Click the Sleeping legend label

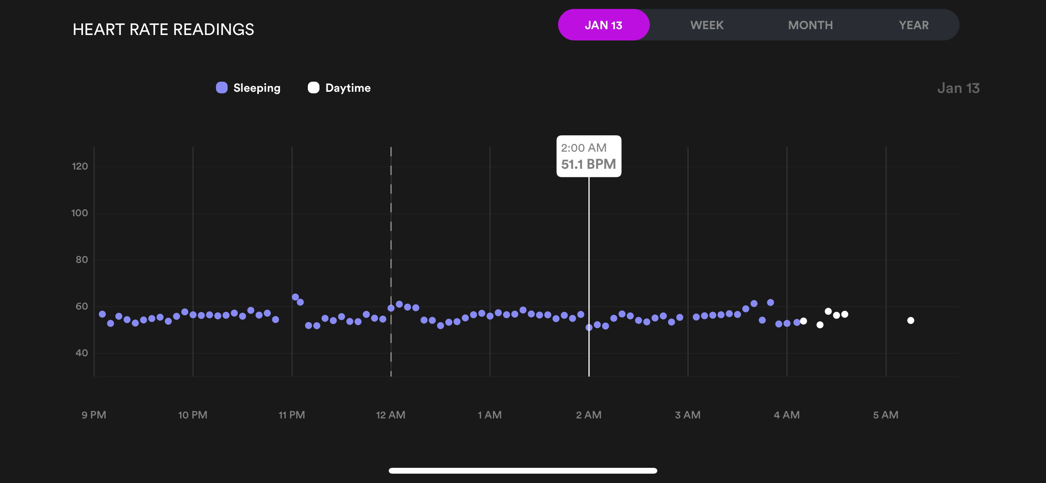pyautogui.click(x=256, y=87)
